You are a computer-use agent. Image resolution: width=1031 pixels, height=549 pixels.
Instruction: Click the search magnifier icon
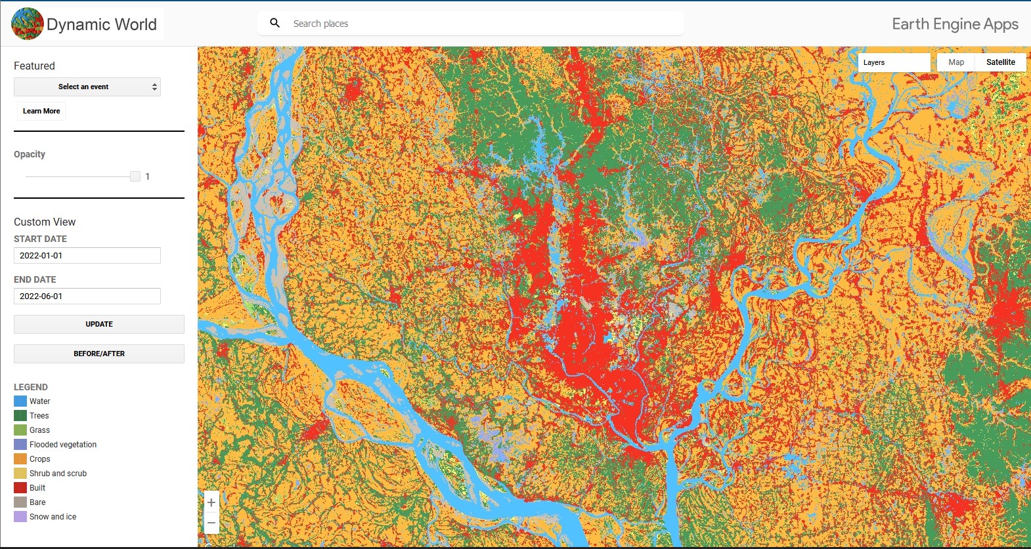coord(275,23)
